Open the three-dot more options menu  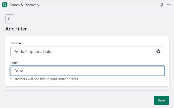[x=168, y=5]
